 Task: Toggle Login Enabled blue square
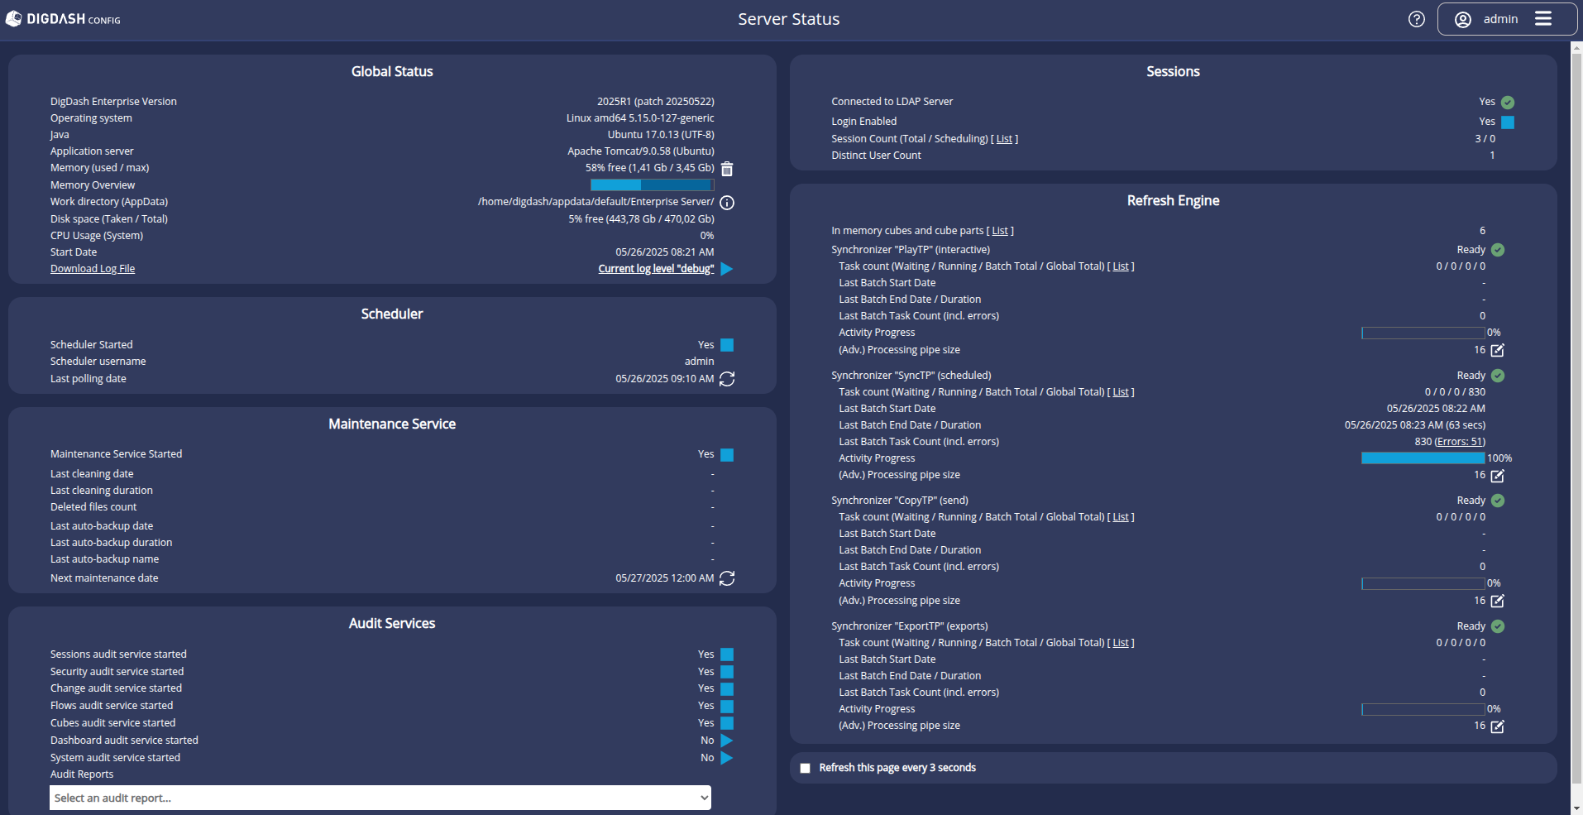point(1508,122)
